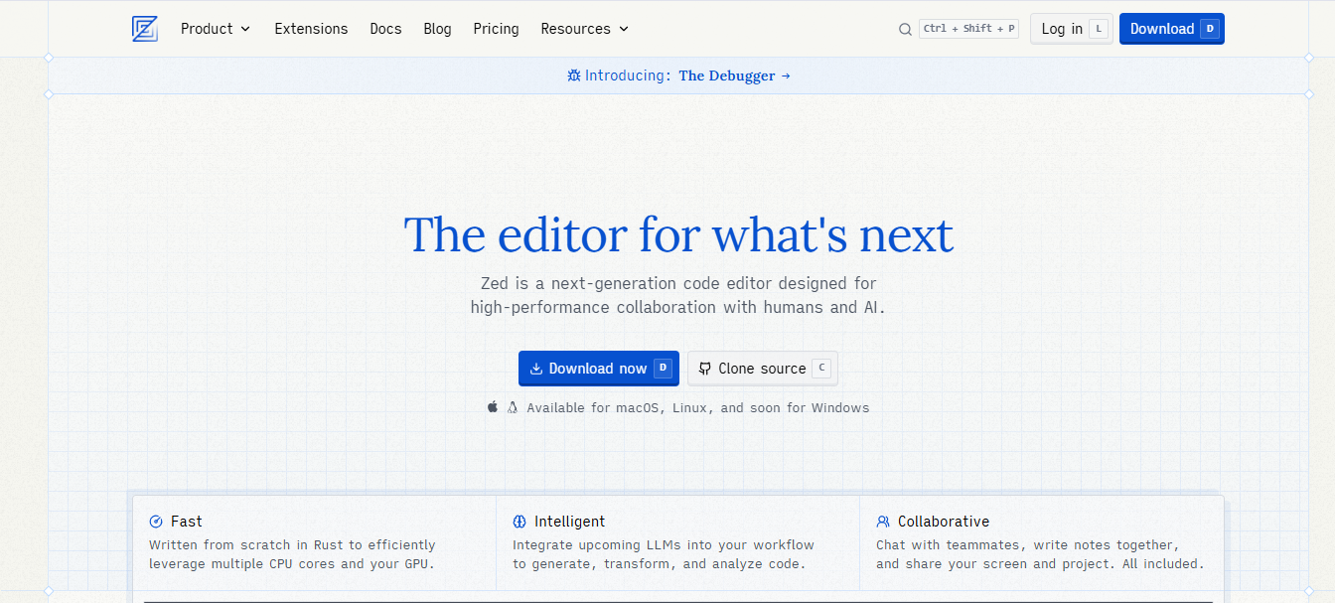Click the Download button in header
Viewport: 1335px width, 603px height.
(1172, 29)
